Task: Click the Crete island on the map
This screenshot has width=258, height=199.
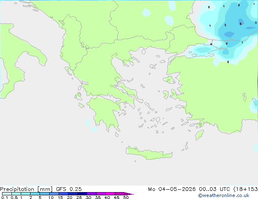Action: click(149, 153)
